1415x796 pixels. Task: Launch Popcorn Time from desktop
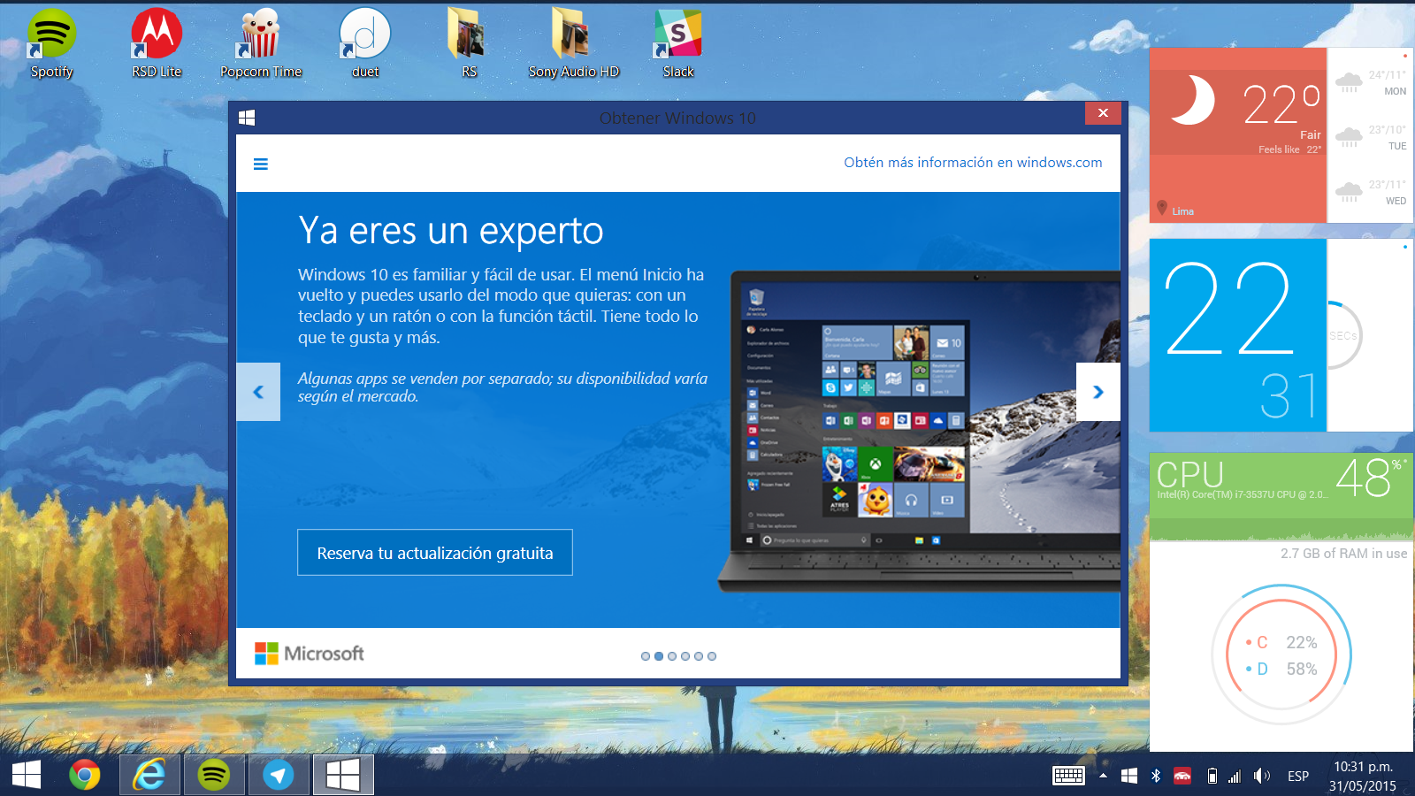pos(261,43)
